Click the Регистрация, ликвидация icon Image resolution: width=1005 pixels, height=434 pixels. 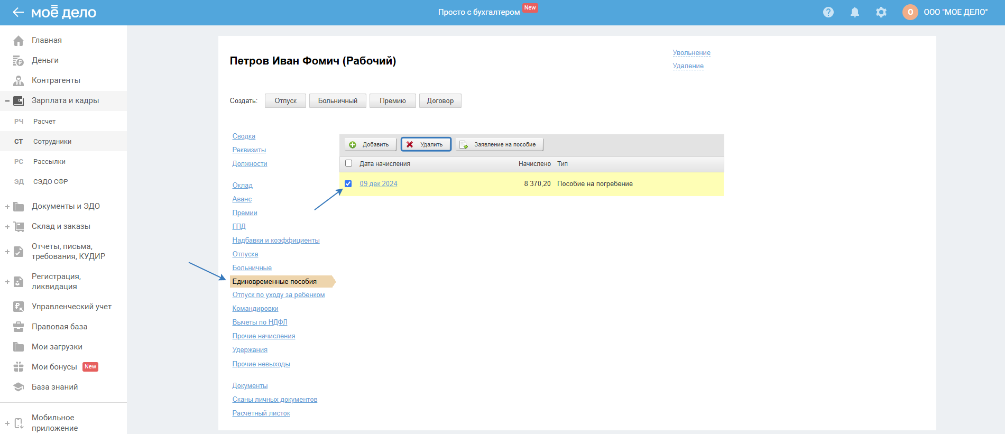click(19, 282)
